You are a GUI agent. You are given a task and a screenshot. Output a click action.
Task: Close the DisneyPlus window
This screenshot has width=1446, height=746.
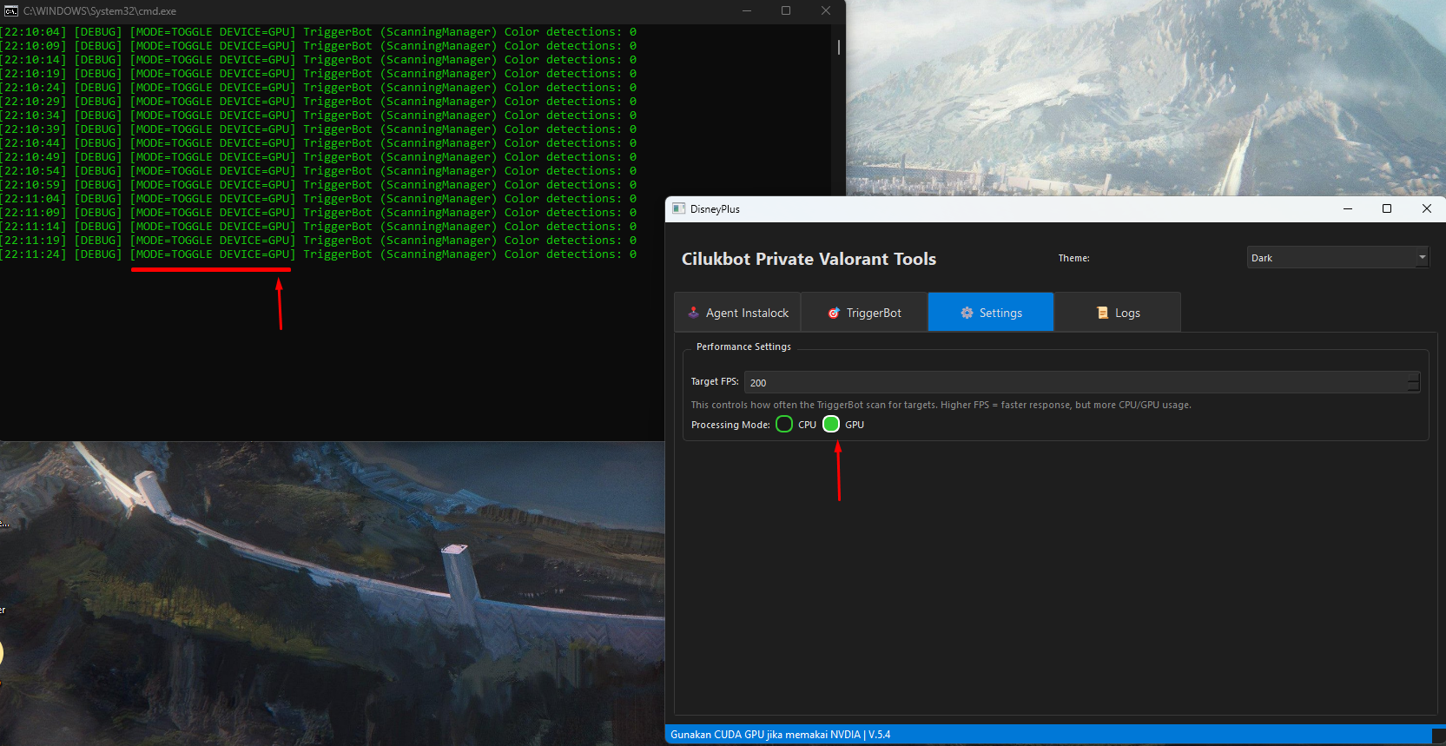(x=1426, y=208)
